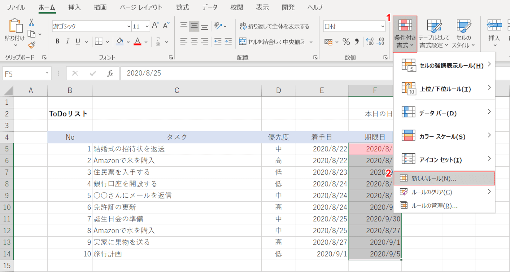Click the fill color bucket icon
Screen dimensions: 510x272
pos(120,42)
